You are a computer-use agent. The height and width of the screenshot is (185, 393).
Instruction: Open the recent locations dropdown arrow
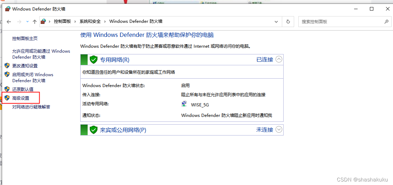[28, 22]
